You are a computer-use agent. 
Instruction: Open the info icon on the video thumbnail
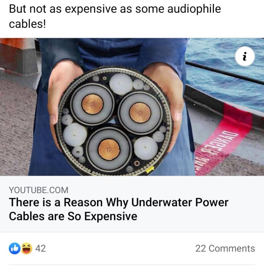[x=245, y=56]
